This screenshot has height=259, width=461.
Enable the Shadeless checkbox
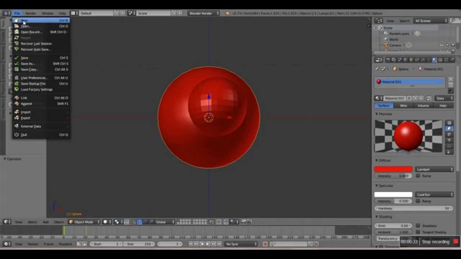[418, 226]
